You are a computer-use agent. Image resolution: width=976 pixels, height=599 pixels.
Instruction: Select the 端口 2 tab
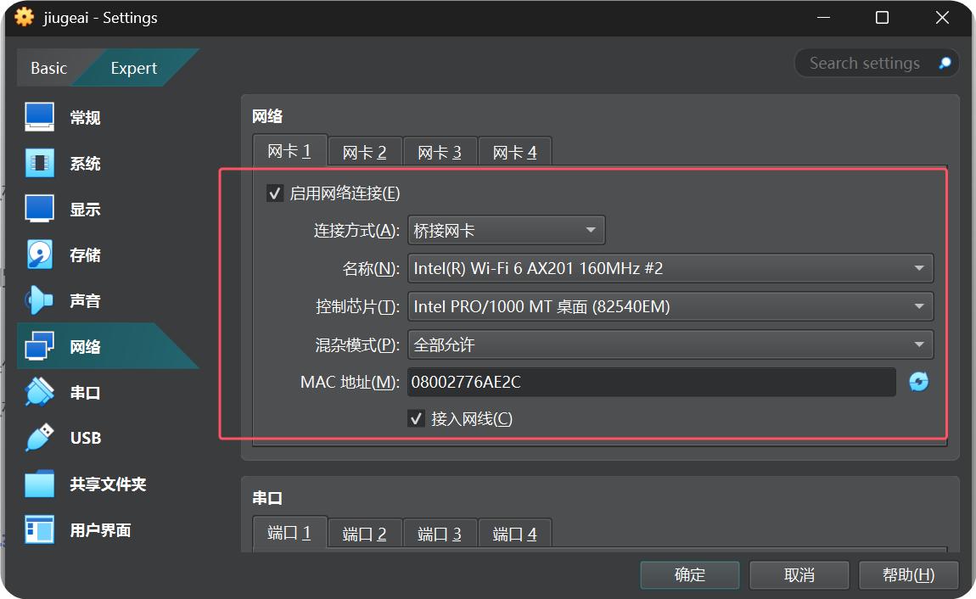point(365,535)
